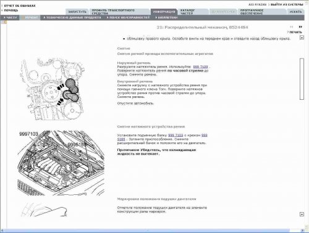Click the 'Внутренний ремень' subheading
Screen dimensions: 309x233
(135, 81)
